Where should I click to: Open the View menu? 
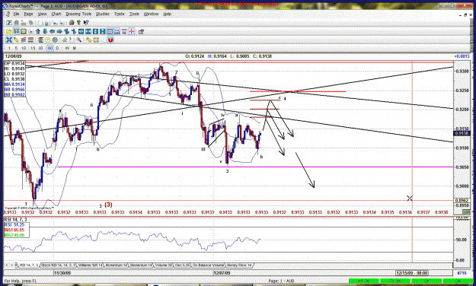42,14
